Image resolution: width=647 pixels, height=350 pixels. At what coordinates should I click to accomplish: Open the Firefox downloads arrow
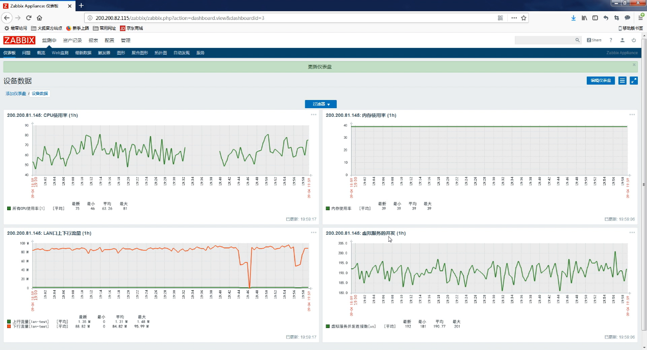tap(573, 18)
